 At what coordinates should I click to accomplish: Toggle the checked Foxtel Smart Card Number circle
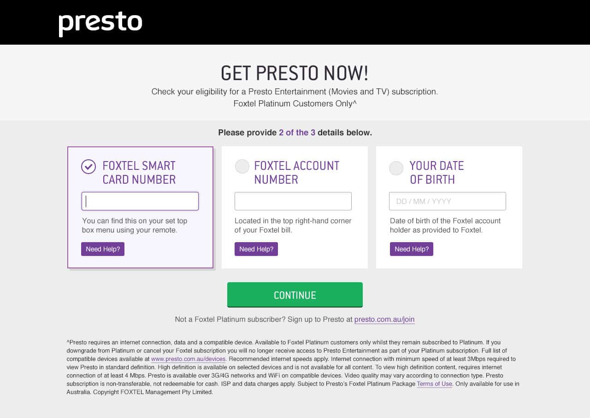point(88,167)
